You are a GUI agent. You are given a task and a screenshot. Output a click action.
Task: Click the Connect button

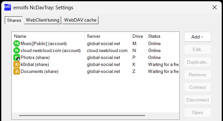click(x=198, y=87)
